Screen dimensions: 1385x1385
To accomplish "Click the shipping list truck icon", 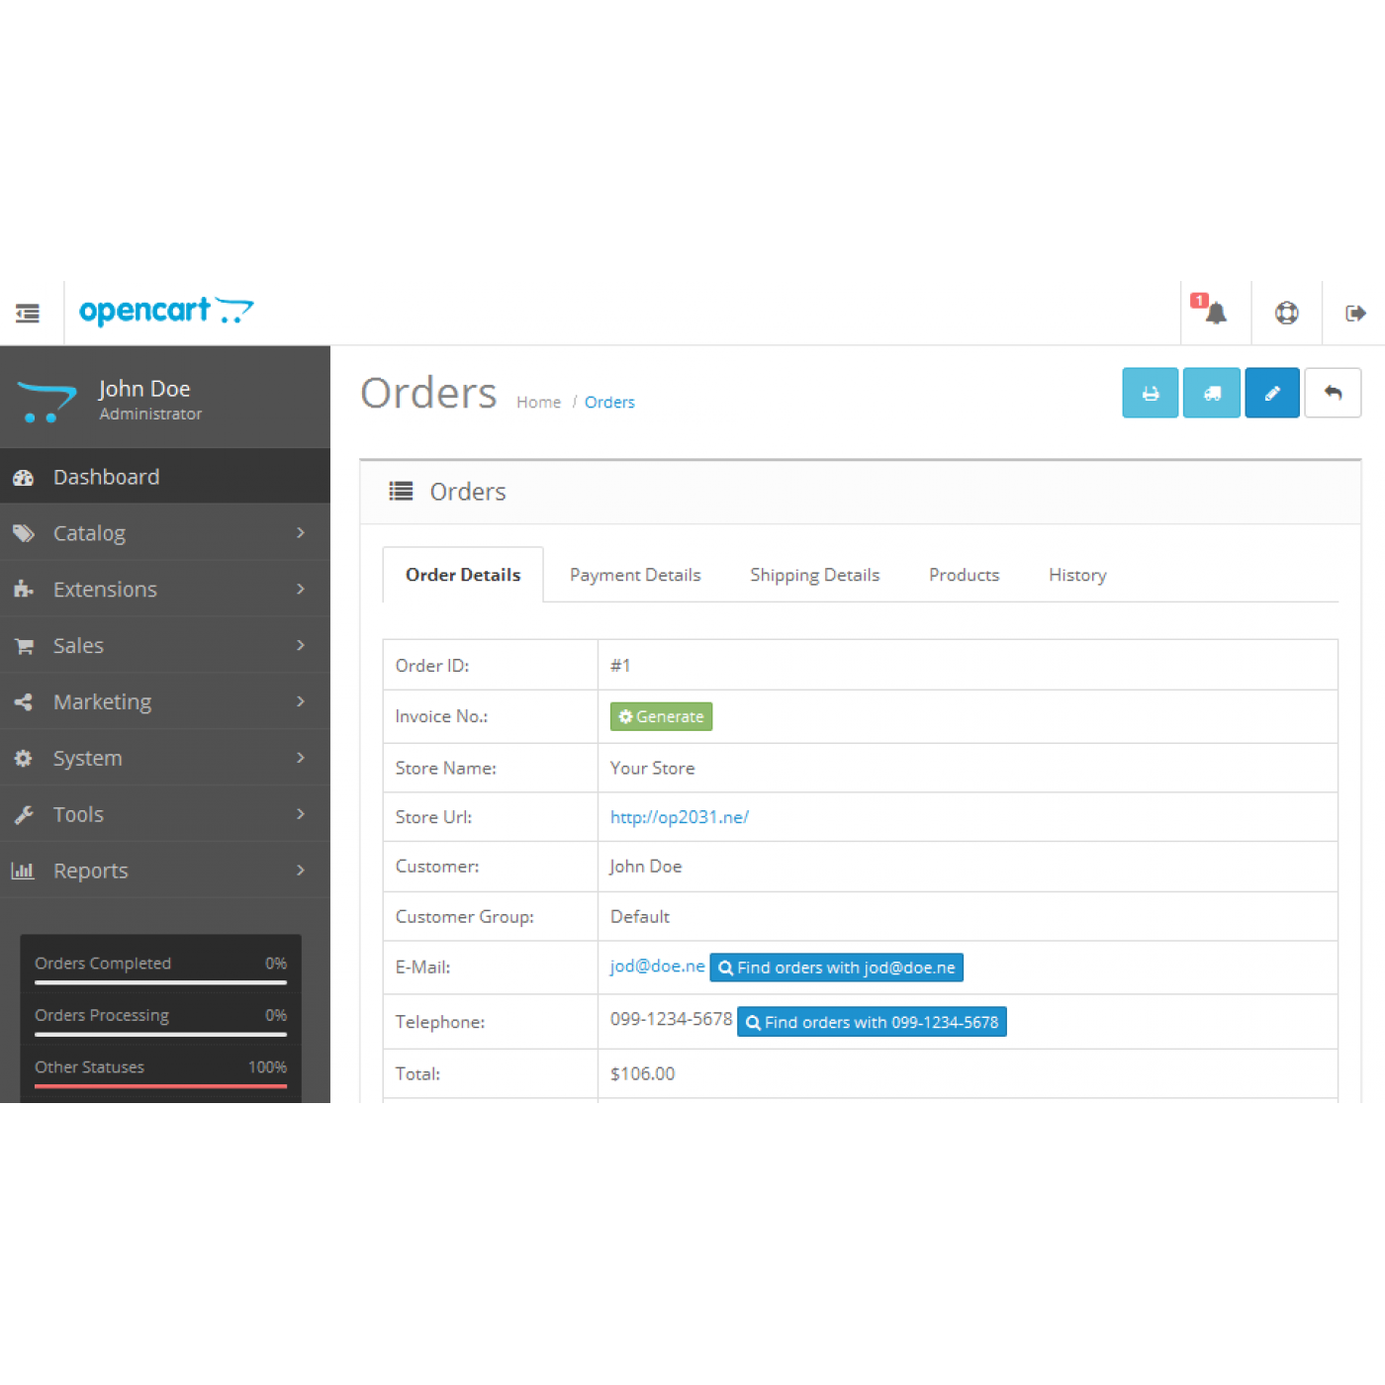I will point(1211,393).
